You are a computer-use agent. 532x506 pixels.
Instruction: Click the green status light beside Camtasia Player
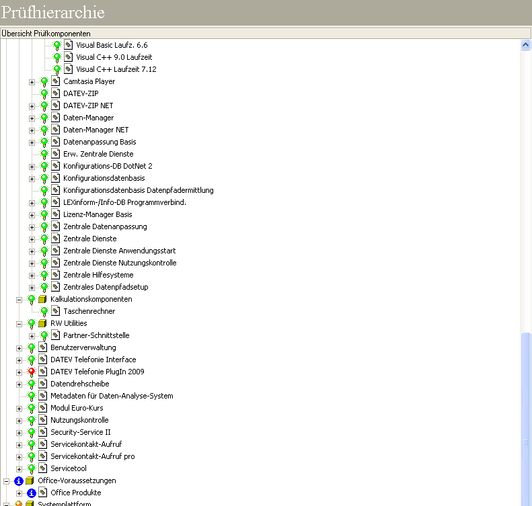tap(44, 81)
